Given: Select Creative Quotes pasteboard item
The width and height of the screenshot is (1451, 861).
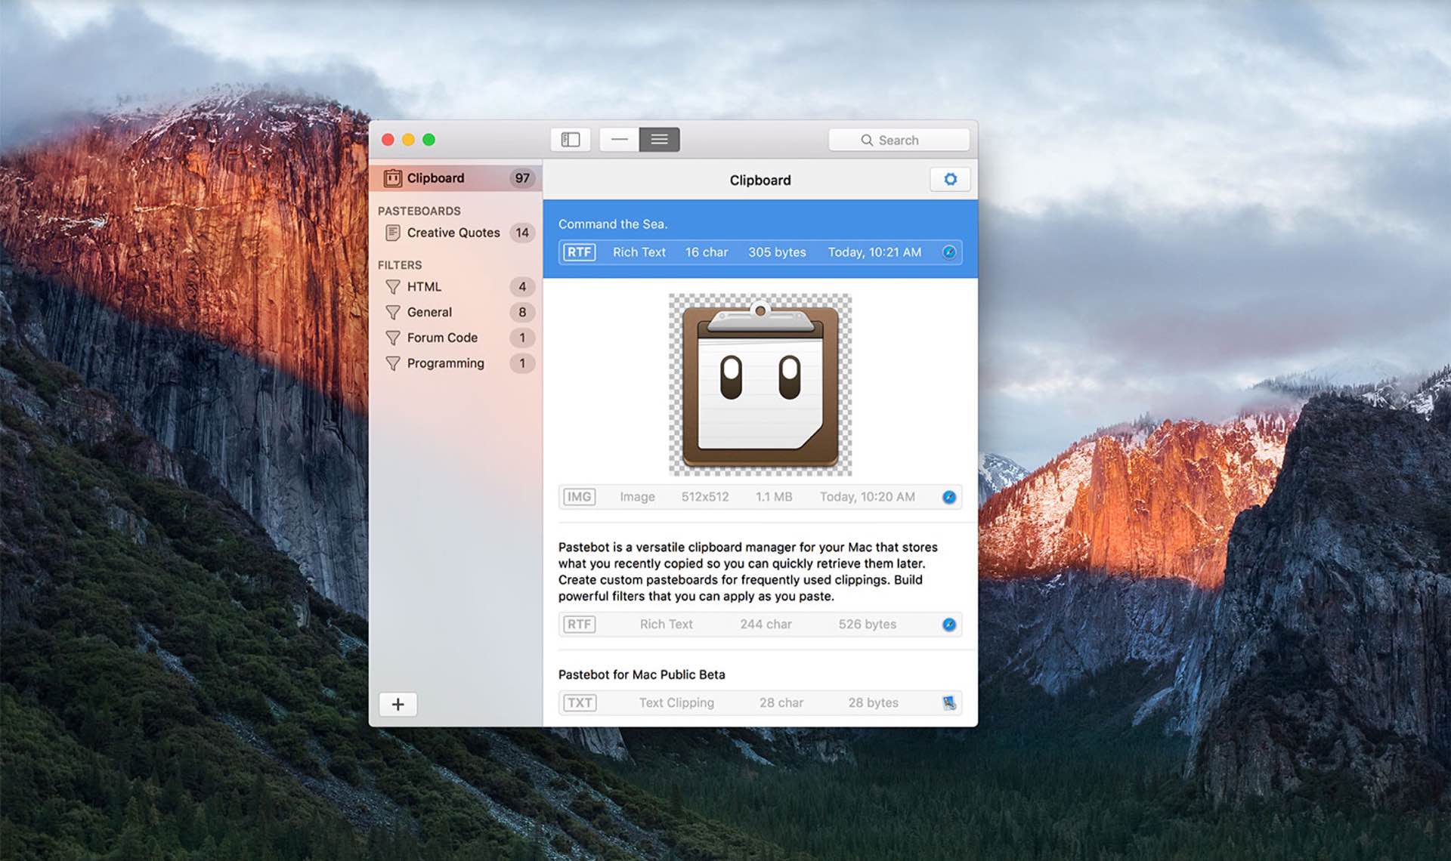Looking at the screenshot, I should click(455, 230).
